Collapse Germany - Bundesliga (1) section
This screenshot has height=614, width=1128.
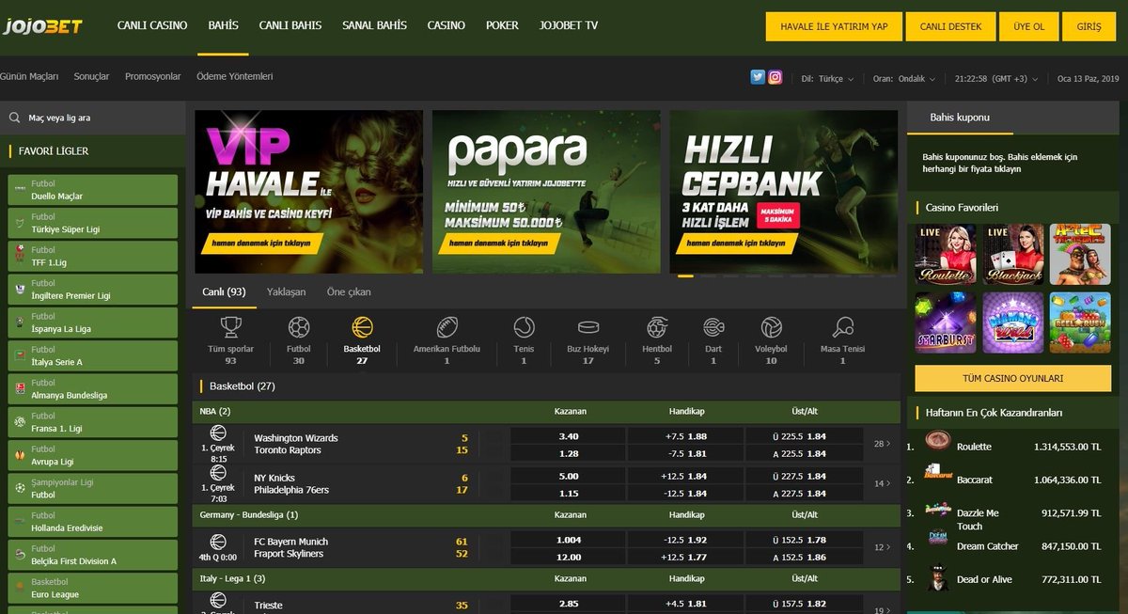(547, 514)
